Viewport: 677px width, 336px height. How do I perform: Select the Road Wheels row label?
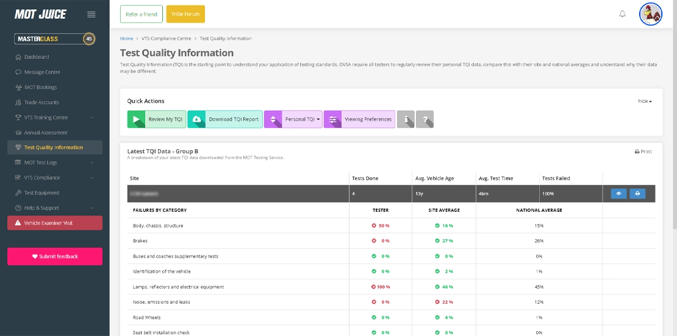click(147, 318)
